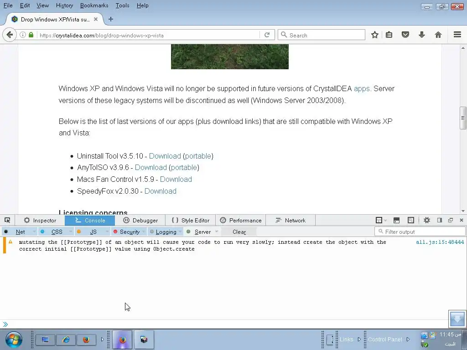
Task: Switch to the active Firefox taskbar button
Action: coord(122,340)
